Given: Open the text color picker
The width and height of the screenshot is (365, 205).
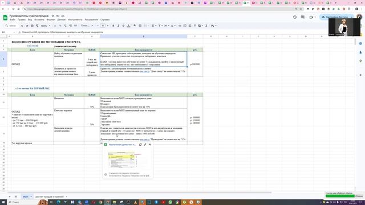Looking at the screenshot, I should pos(128,26).
